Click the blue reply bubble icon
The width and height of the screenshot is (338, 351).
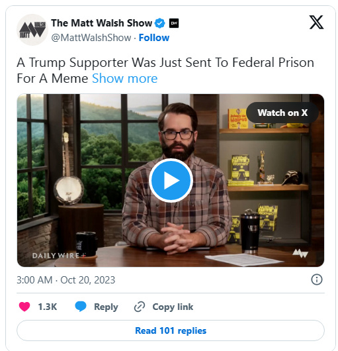81,307
